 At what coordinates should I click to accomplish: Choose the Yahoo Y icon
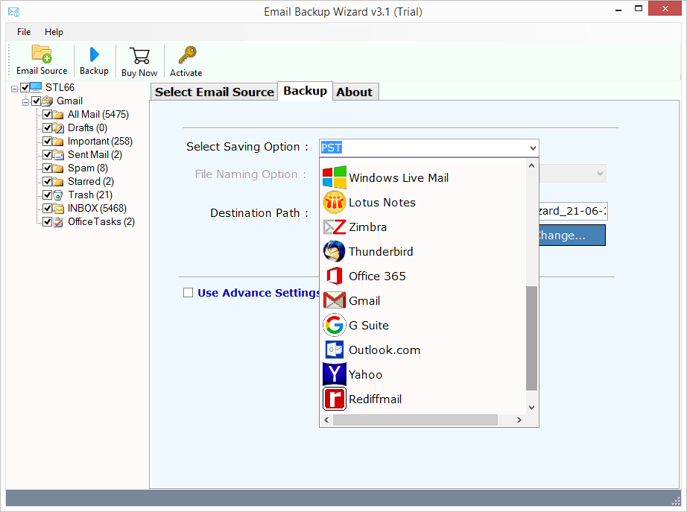[335, 374]
